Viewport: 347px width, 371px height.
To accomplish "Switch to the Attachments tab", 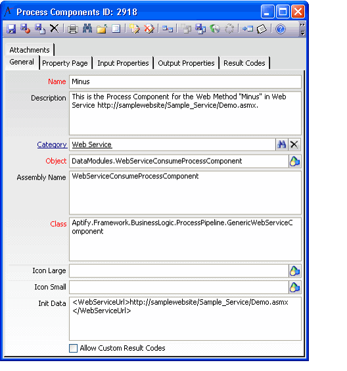I will tap(30, 50).
